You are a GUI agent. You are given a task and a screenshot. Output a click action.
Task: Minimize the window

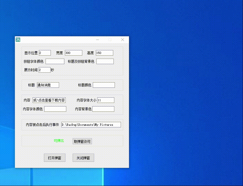tap(97, 40)
